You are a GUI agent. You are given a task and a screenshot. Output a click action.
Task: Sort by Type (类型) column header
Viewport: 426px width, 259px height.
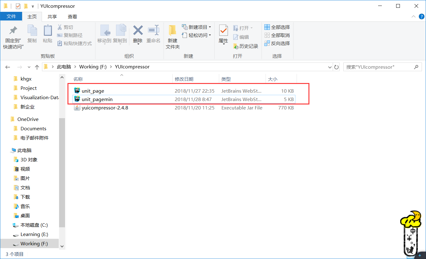click(x=226, y=79)
